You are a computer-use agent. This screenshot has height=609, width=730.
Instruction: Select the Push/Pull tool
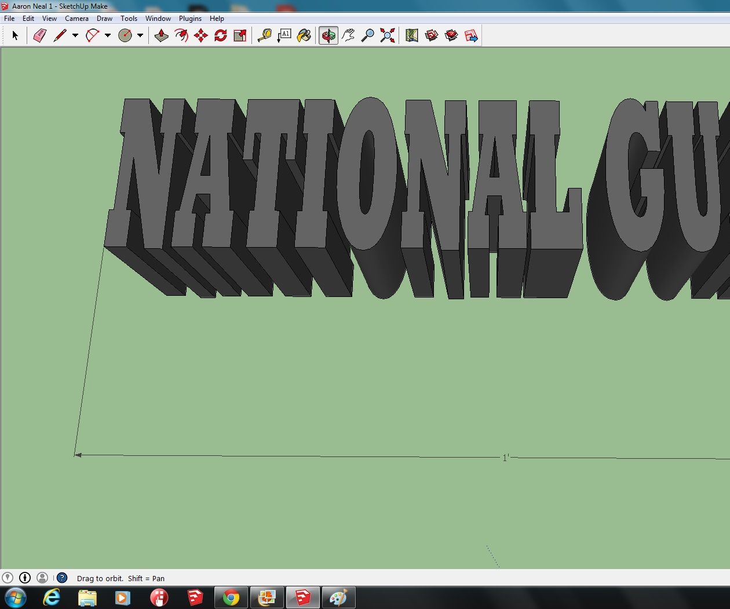161,35
